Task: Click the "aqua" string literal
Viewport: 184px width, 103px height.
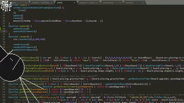Action: [x=86, y=60]
